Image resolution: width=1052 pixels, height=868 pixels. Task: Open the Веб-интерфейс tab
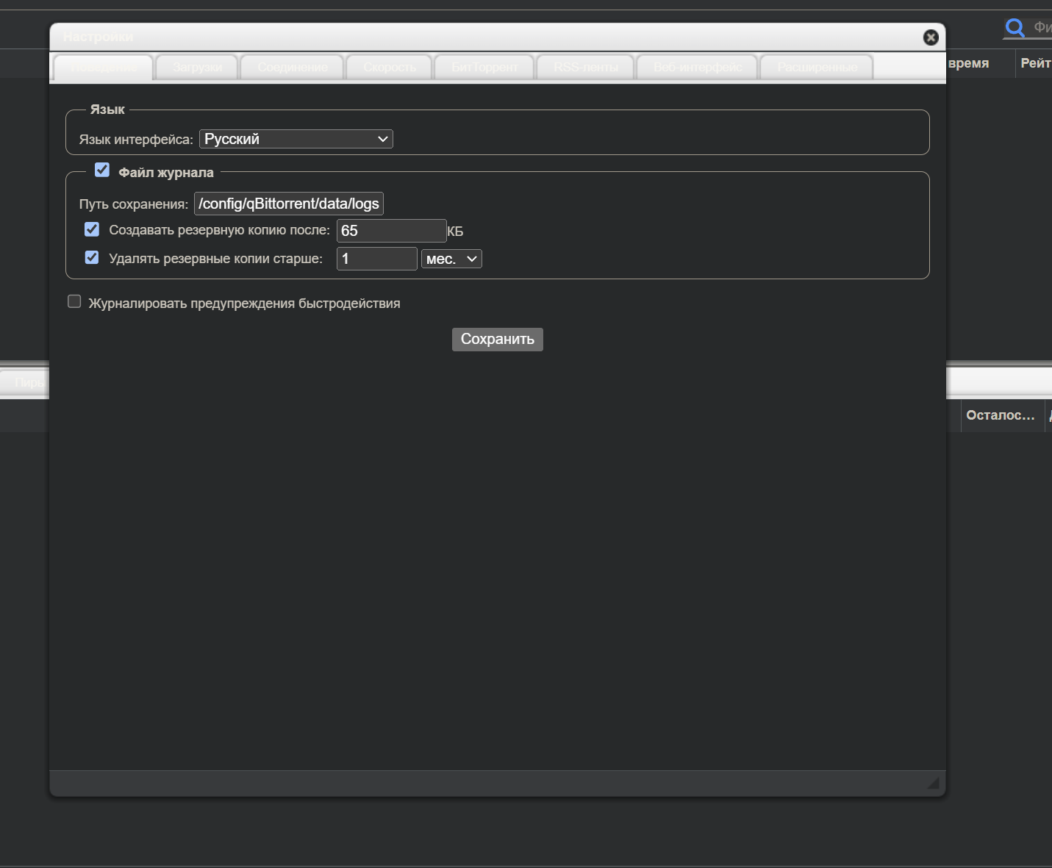point(696,67)
